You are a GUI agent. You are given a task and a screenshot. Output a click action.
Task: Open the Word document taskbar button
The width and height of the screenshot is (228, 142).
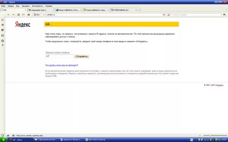point(71,140)
